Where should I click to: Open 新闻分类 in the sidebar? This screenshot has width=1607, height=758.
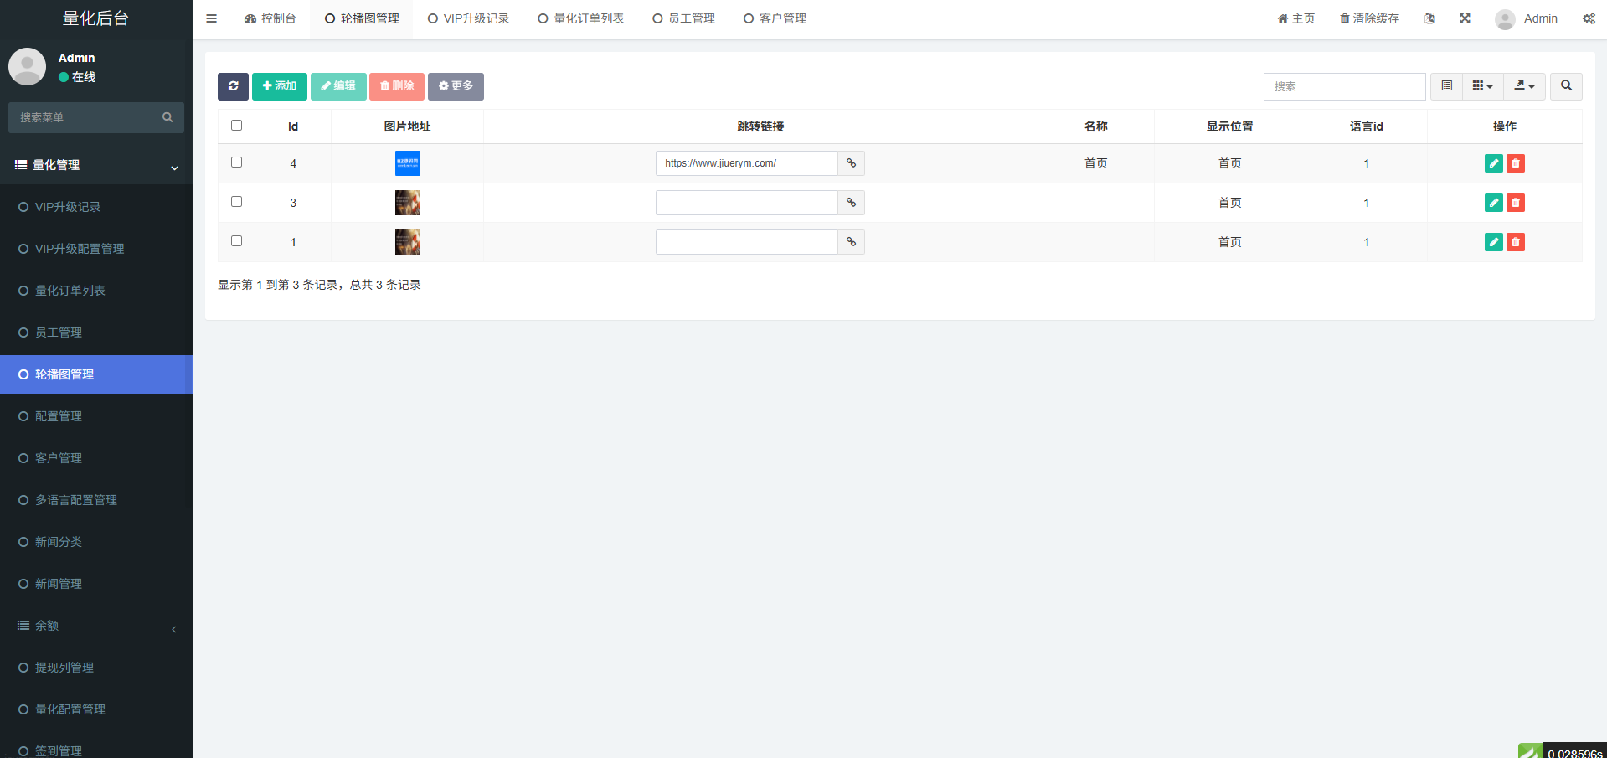pyautogui.click(x=96, y=542)
